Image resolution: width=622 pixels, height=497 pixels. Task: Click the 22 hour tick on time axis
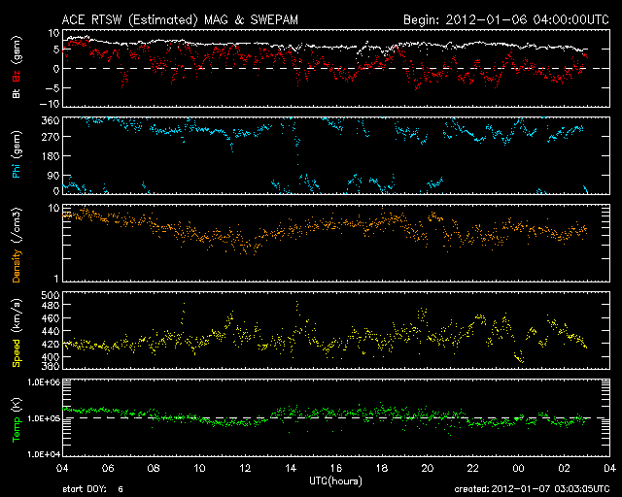click(x=472, y=468)
